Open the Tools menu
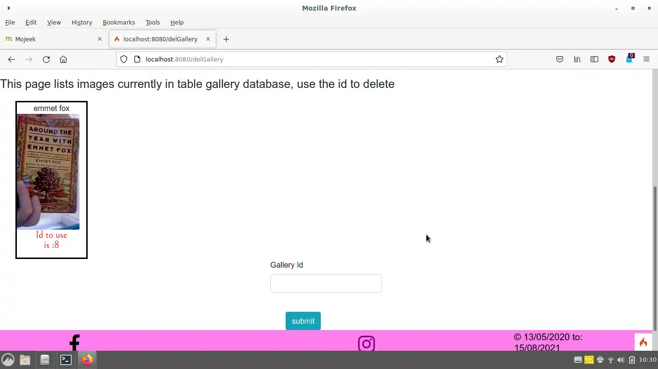 153,22
